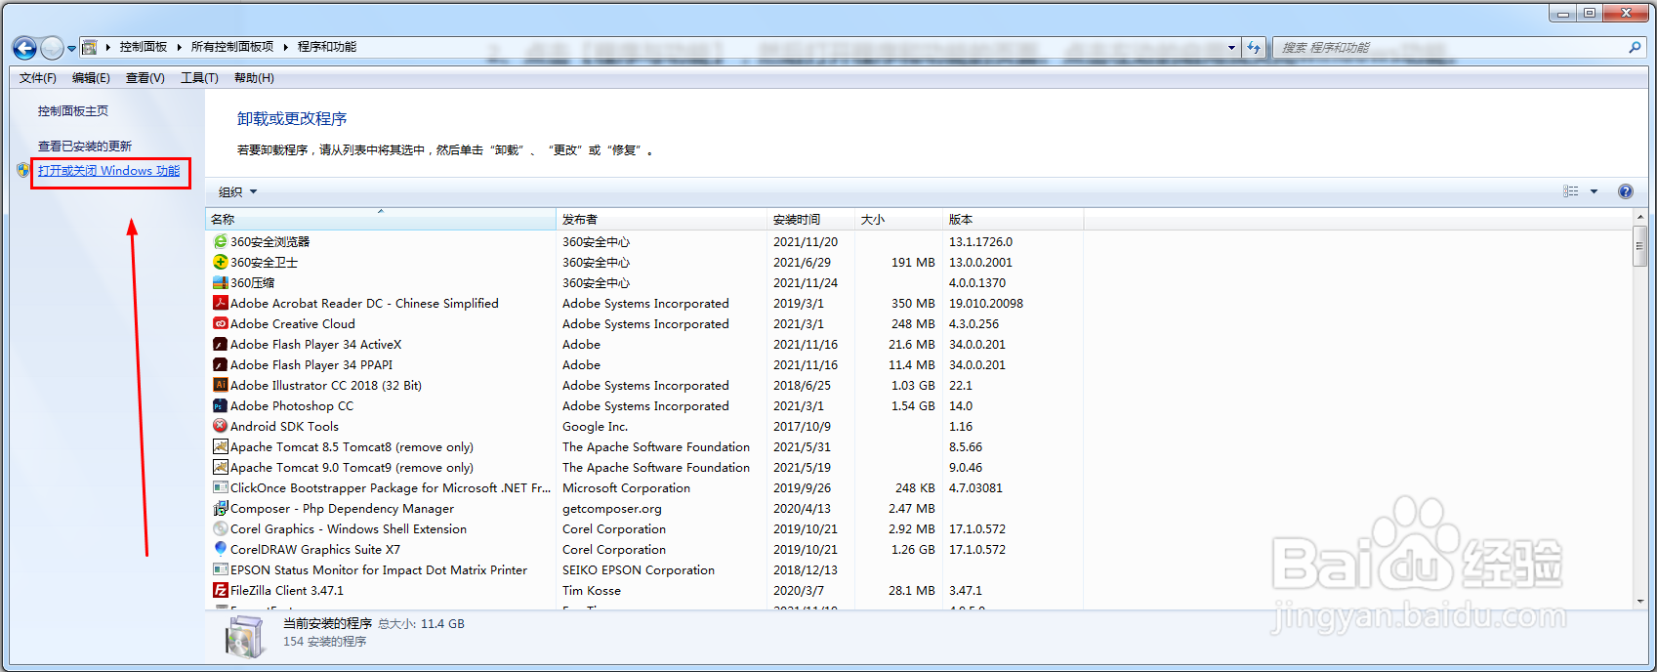Click the search magnifier icon
Screen dimensions: 1657x672
pos(1635,47)
